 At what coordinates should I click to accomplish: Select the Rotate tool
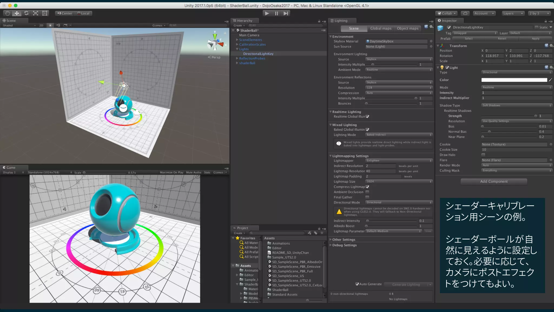click(26, 13)
